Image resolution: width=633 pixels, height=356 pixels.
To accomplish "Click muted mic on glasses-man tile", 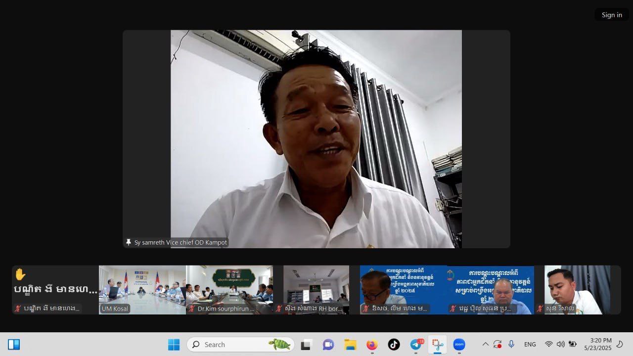I will tap(366, 309).
